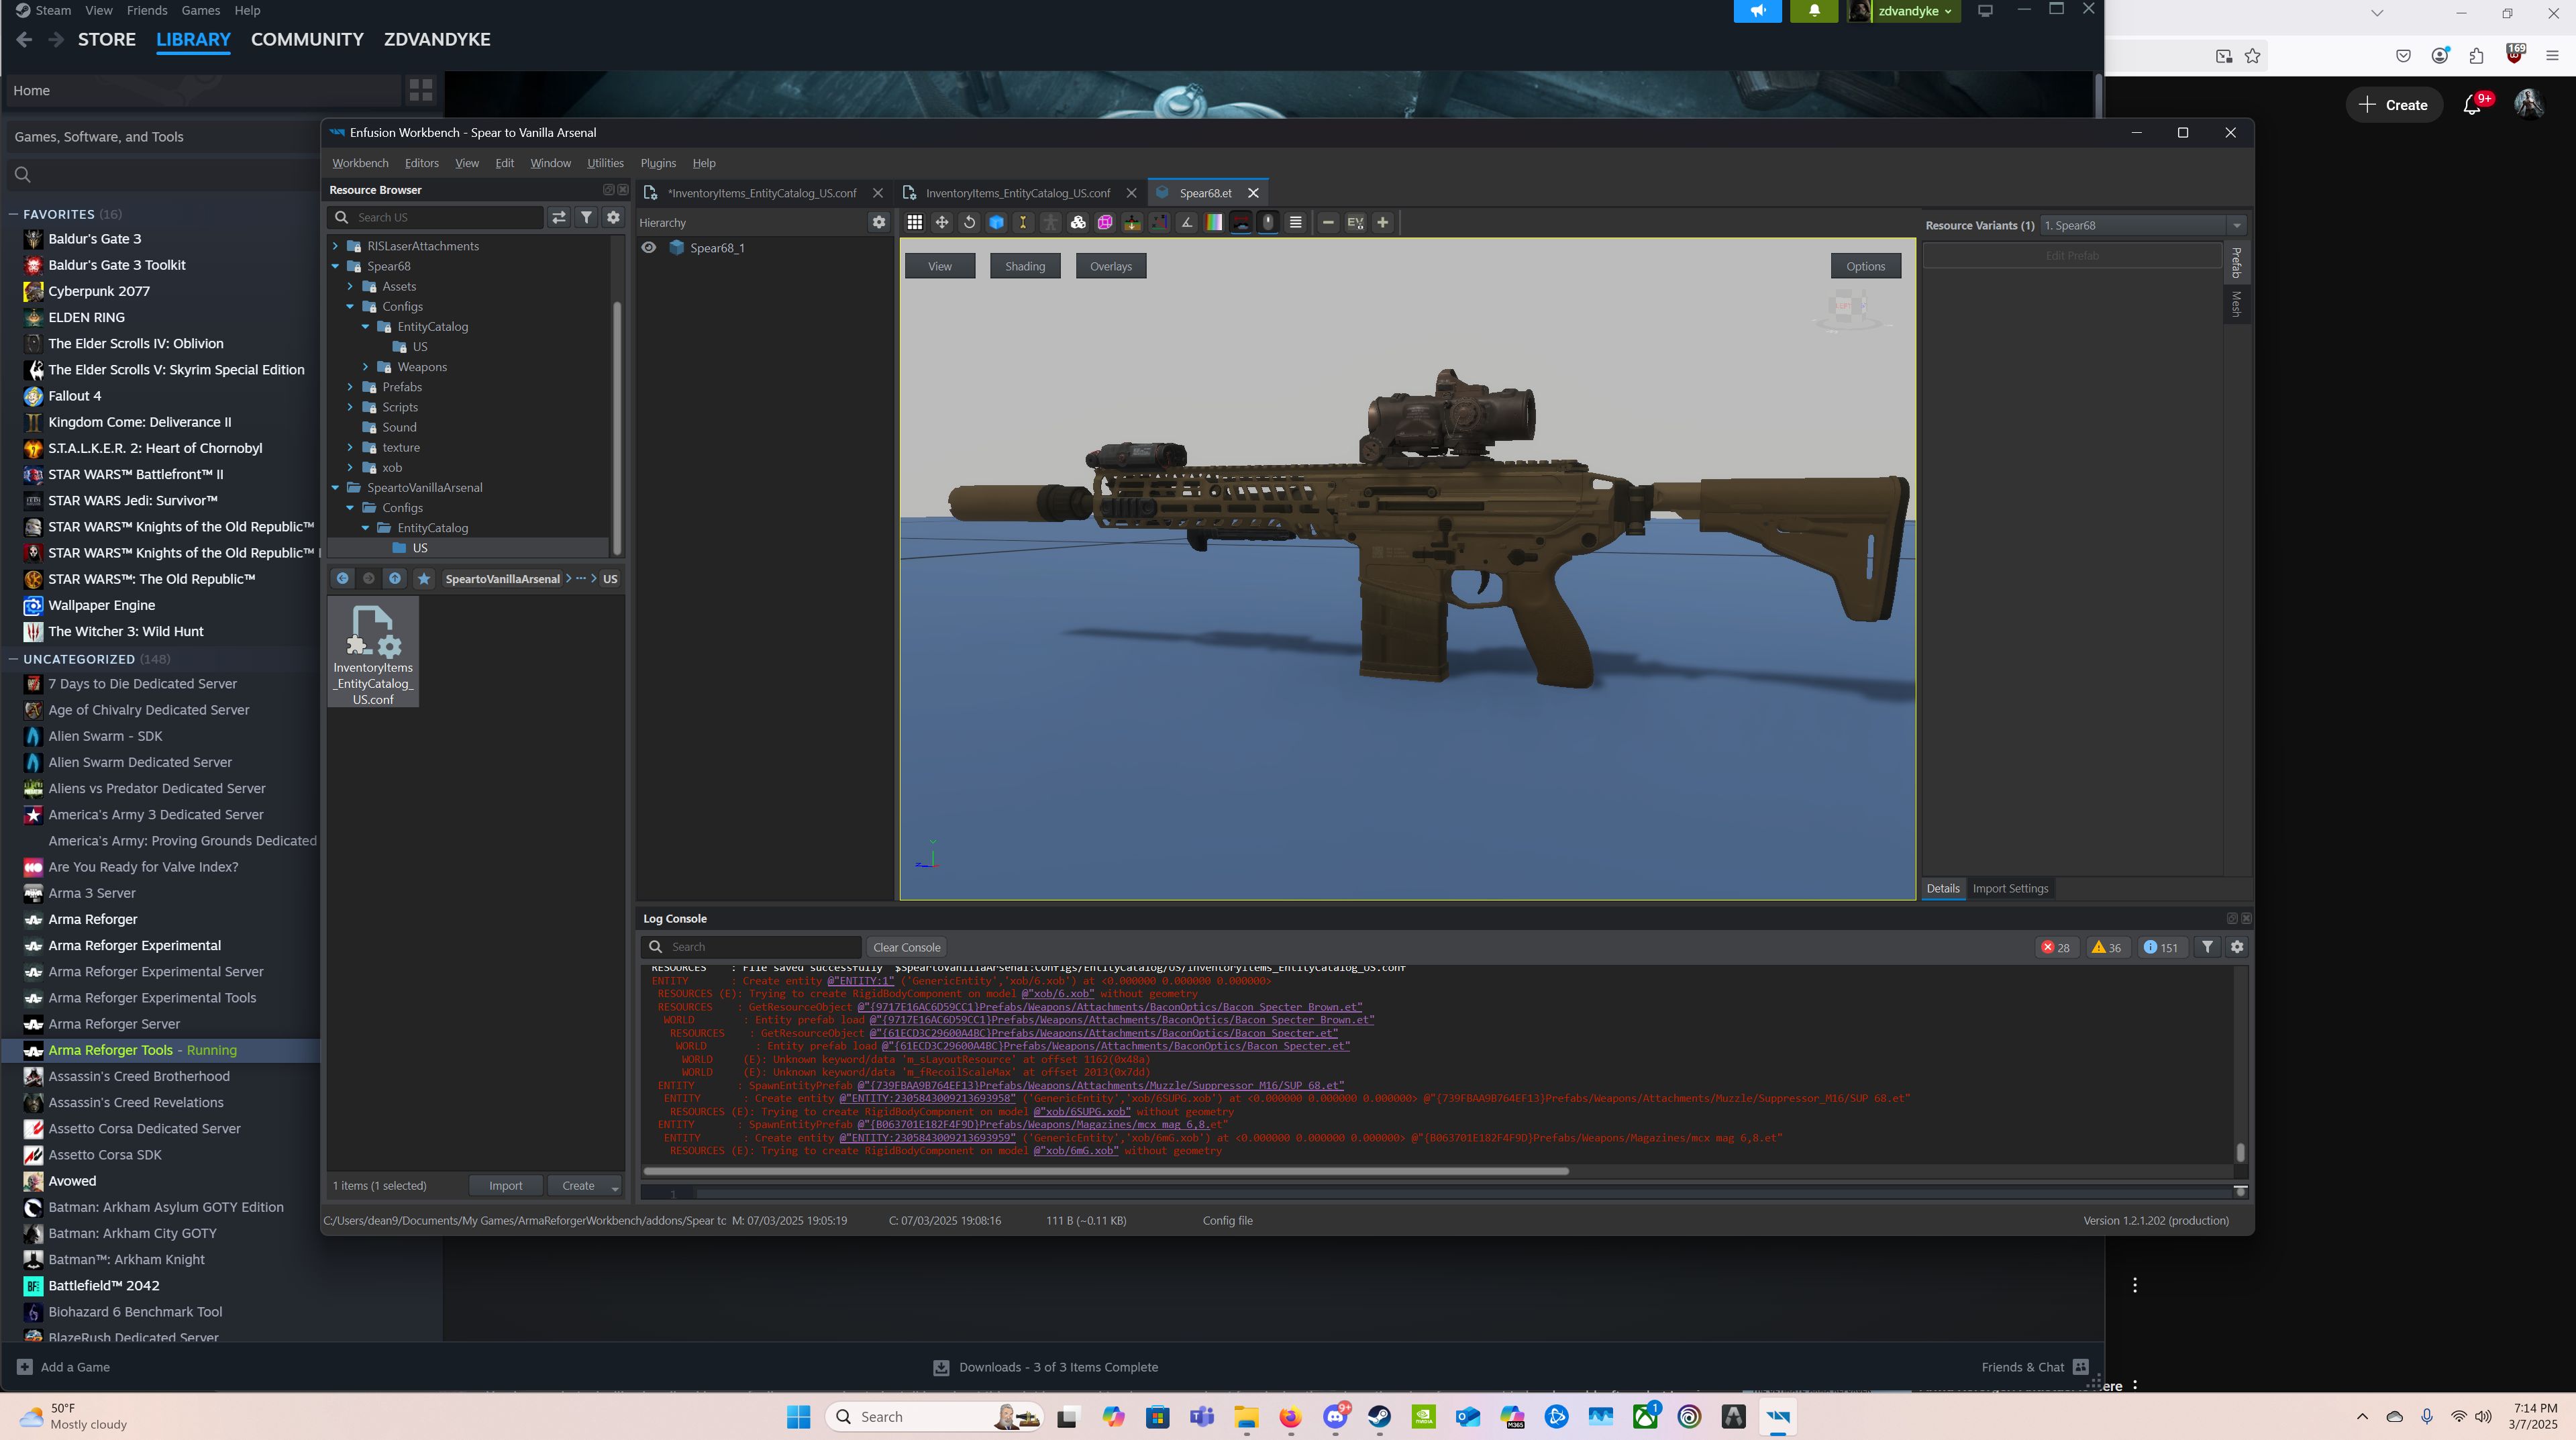The width and height of the screenshot is (2576, 1440).
Task: Open the Plugins menu
Action: click(x=658, y=163)
